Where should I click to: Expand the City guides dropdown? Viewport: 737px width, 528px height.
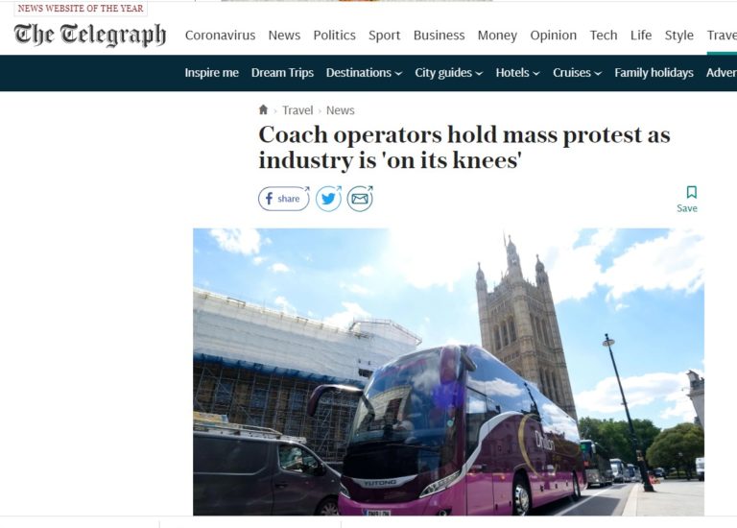click(448, 73)
